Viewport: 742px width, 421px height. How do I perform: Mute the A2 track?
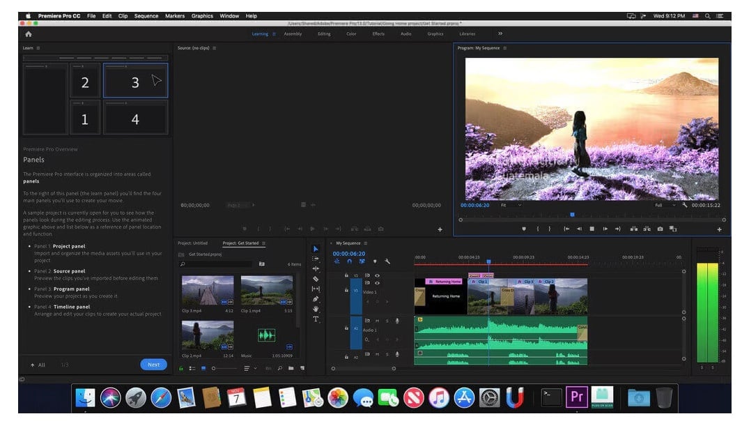click(378, 354)
